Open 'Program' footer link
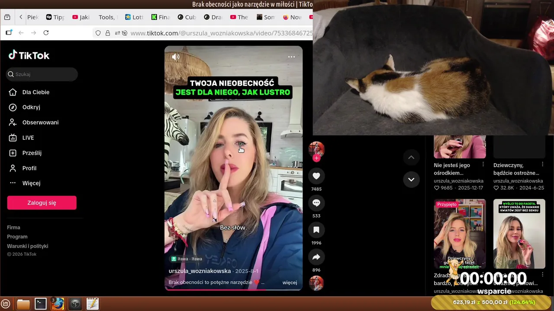The width and height of the screenshot is (554, 311). 17,237
